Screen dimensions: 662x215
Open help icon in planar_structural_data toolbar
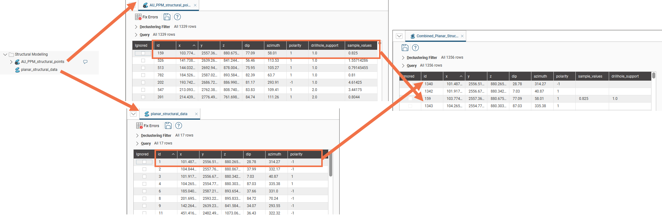179,126
